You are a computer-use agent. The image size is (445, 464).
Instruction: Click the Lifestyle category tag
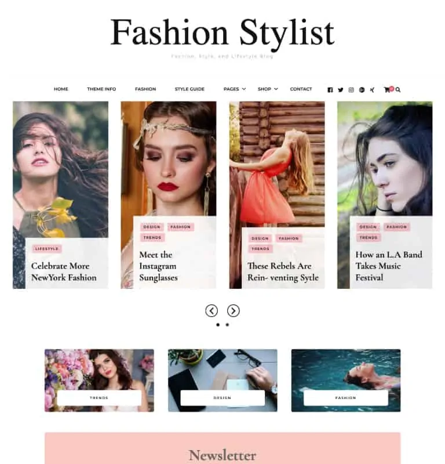tap(47, 249)
